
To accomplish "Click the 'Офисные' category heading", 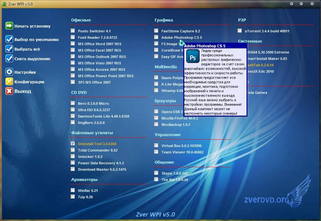I will click(81, 20).
